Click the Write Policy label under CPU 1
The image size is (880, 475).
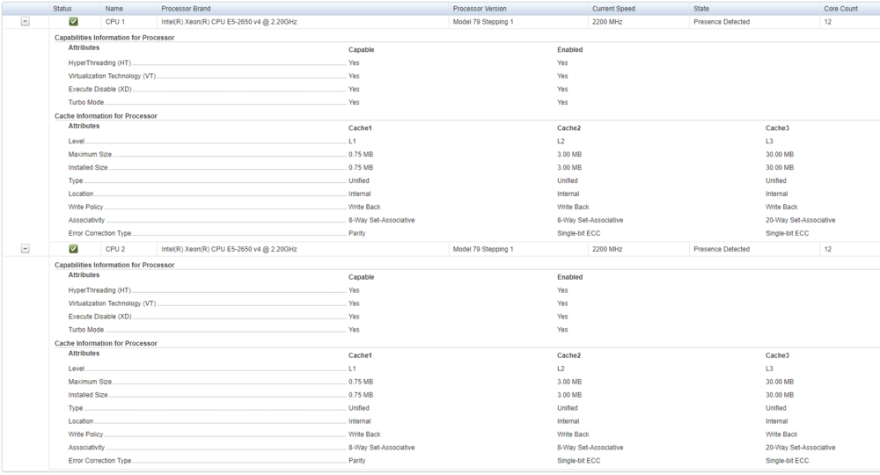[x=86, y=207]
